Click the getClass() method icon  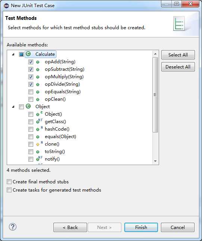click(x=39, y=121)
